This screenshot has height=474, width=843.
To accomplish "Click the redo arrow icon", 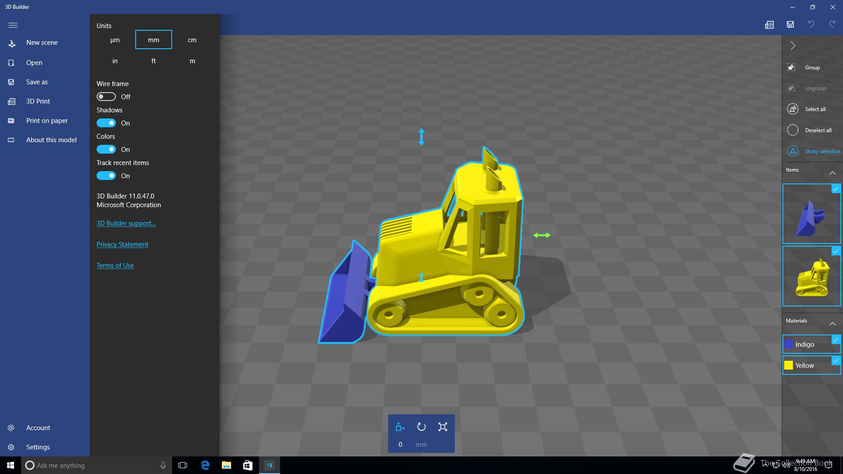I will [832, 25].
